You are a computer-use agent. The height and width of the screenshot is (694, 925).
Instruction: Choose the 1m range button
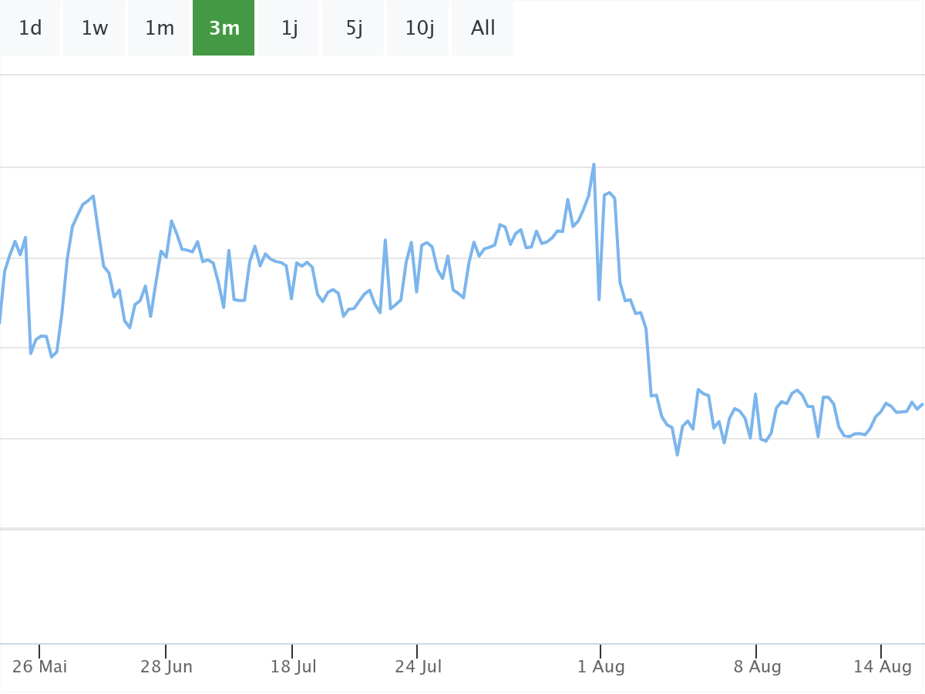160,29
